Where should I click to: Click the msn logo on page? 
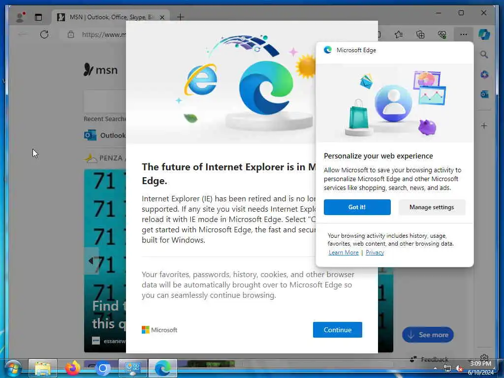point(100,69)
